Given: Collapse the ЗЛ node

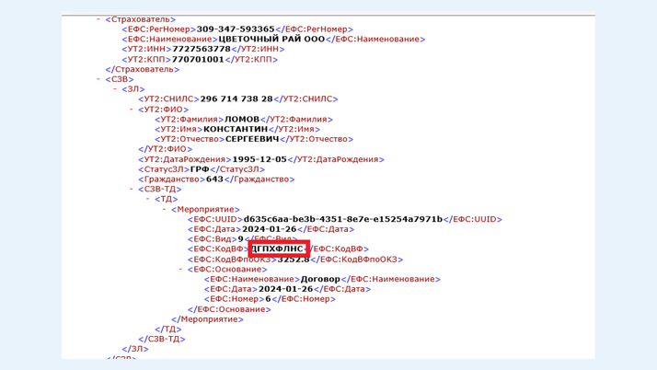Looking at the screenshot, I should pos(115,89).
